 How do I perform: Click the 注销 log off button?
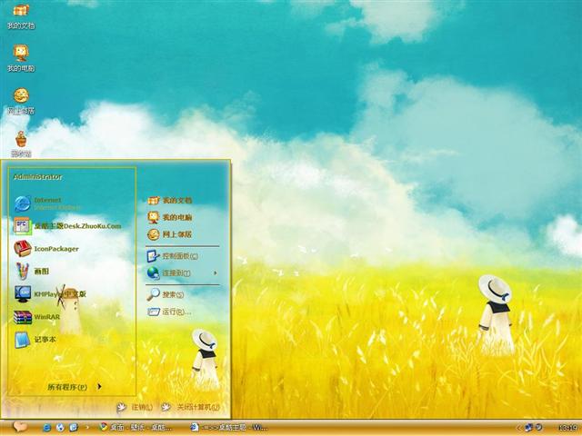coord(135,407)
